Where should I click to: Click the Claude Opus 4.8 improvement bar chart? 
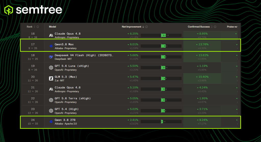click(x=161, y=35)
